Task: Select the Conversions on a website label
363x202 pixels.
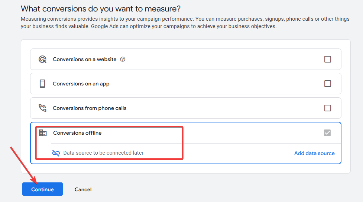Action: point(84,59)
